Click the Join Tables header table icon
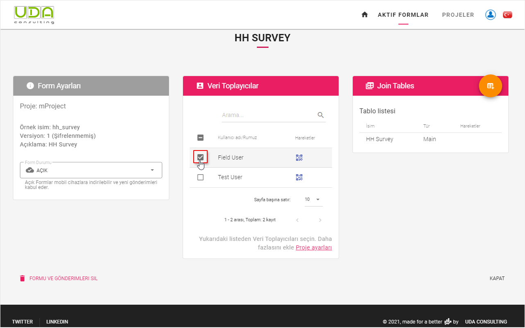The image size is (525, 328). pyautogui.click(x=370, y=86)
